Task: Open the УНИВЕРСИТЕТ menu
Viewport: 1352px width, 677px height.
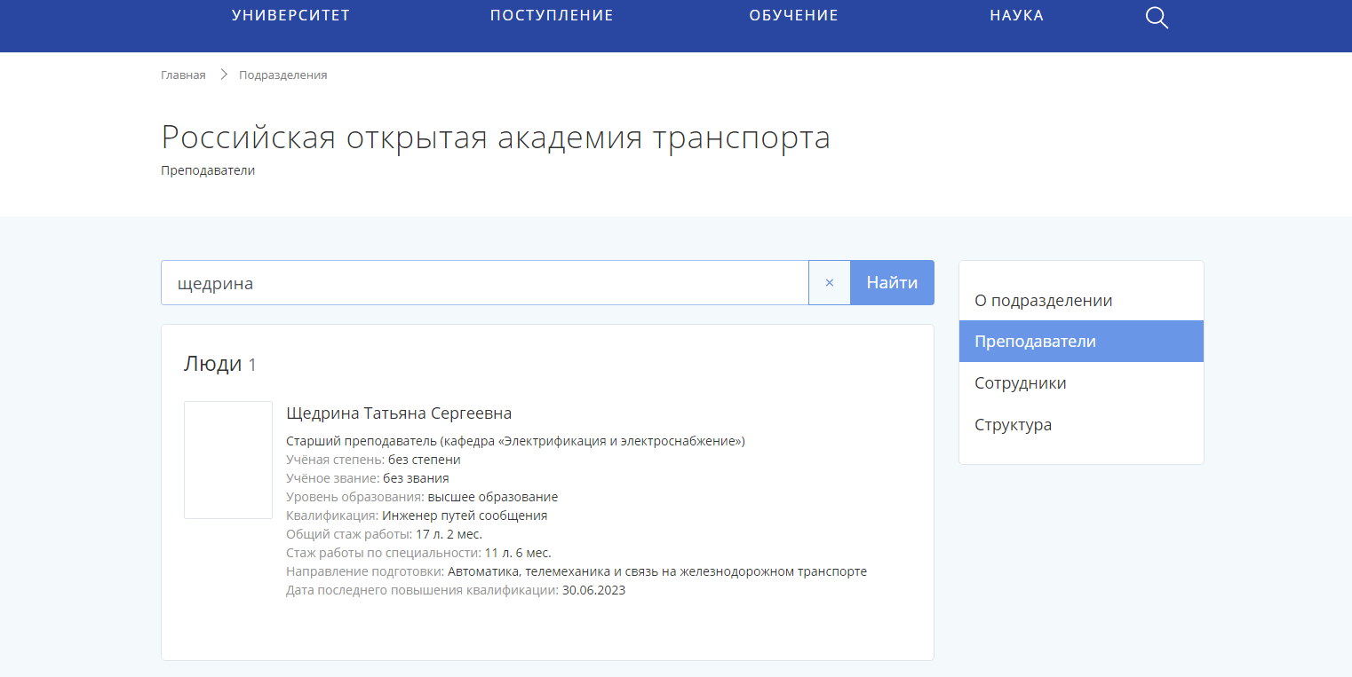Action: [x=291, y=15]
